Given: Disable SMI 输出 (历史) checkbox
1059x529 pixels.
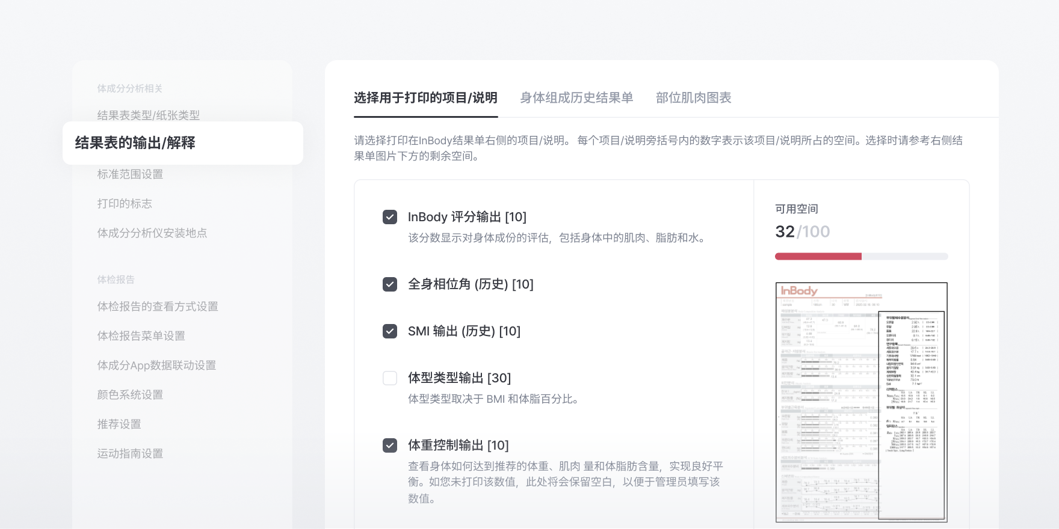Looking at the screenshot, I should pos(390,331).
